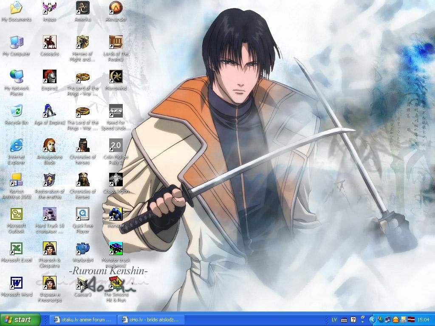Open the Windows start menu

pyautogui.click(x=20, y=320)
